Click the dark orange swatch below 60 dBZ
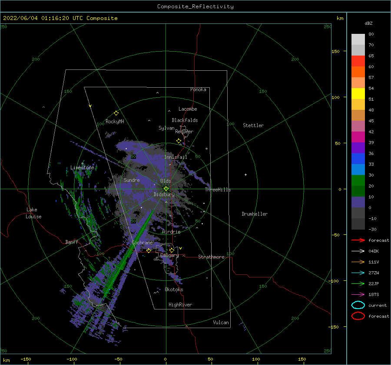391x365 pixels. [358, 72]
